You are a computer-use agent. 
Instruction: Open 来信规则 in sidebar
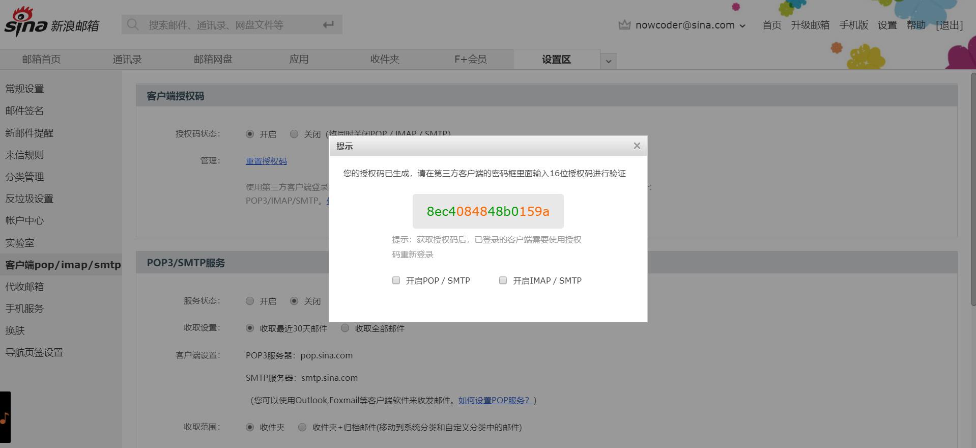pyautogui.click(x=24, y=155)
